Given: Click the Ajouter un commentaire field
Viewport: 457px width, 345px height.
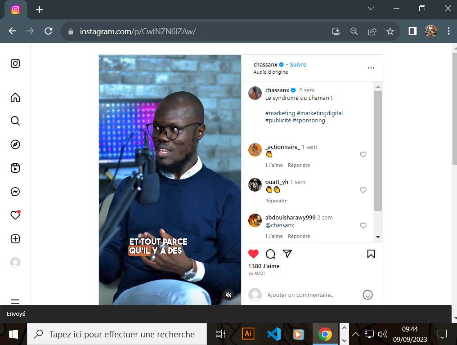Looking at the screenshot, I should pos(310,295).
